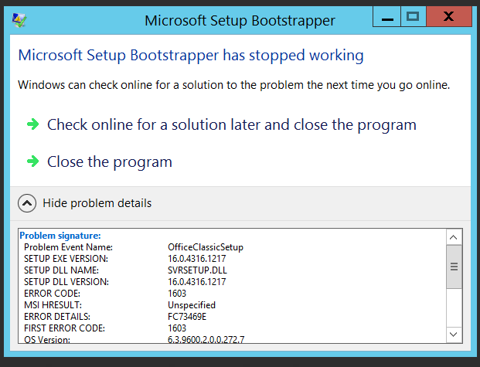Click the has stopped working heading

point(191,56)
